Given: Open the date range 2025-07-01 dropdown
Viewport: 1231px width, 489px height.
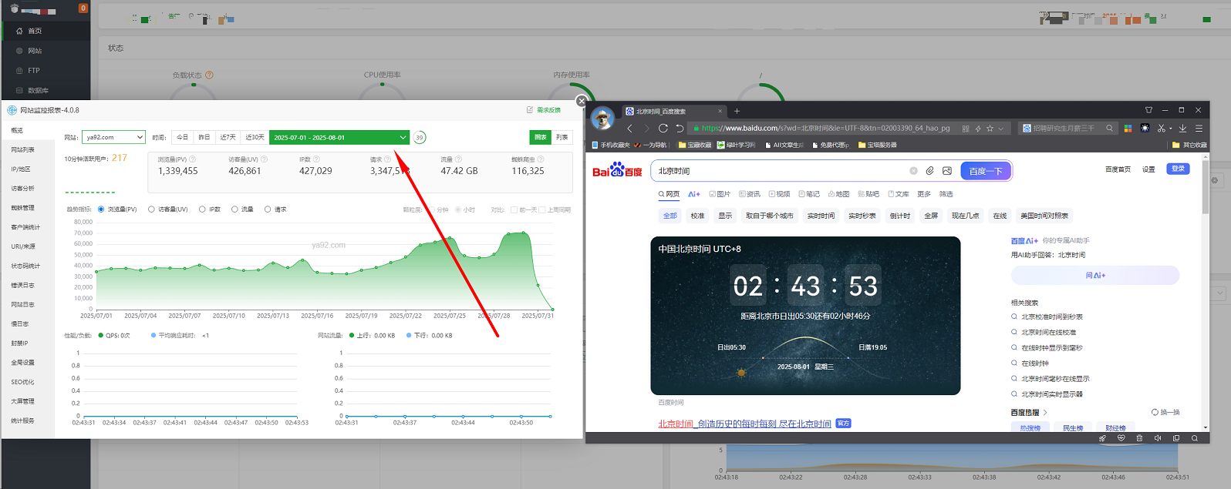Looking at the screenshot, I should [339, 137].
